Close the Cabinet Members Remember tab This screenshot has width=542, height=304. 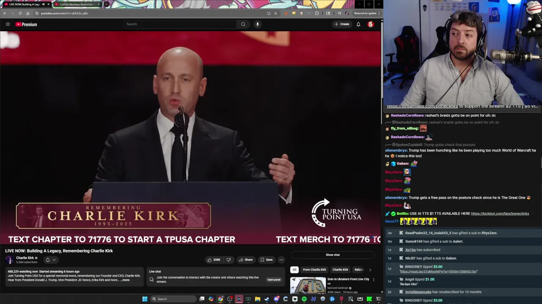coord(99,4)
